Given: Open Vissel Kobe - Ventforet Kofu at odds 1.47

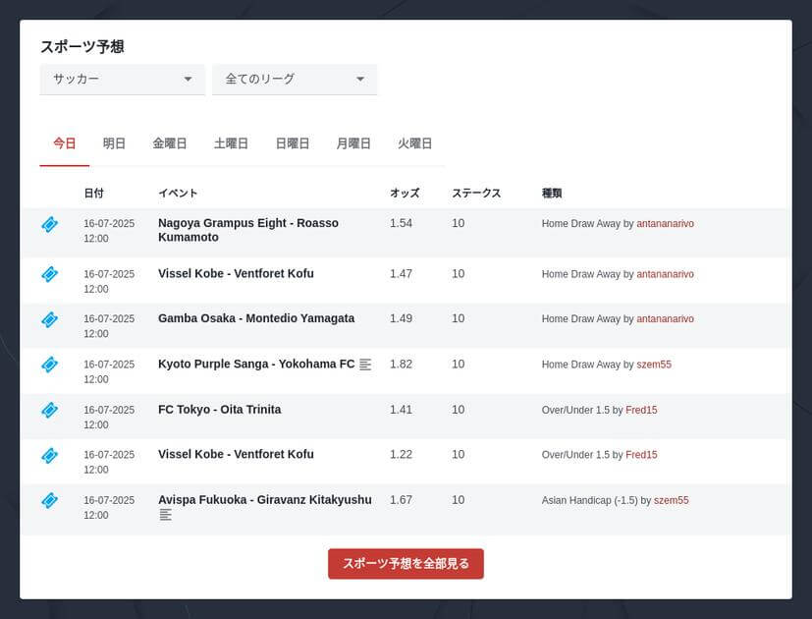Looking at the screenshot, I should (236, 273).
